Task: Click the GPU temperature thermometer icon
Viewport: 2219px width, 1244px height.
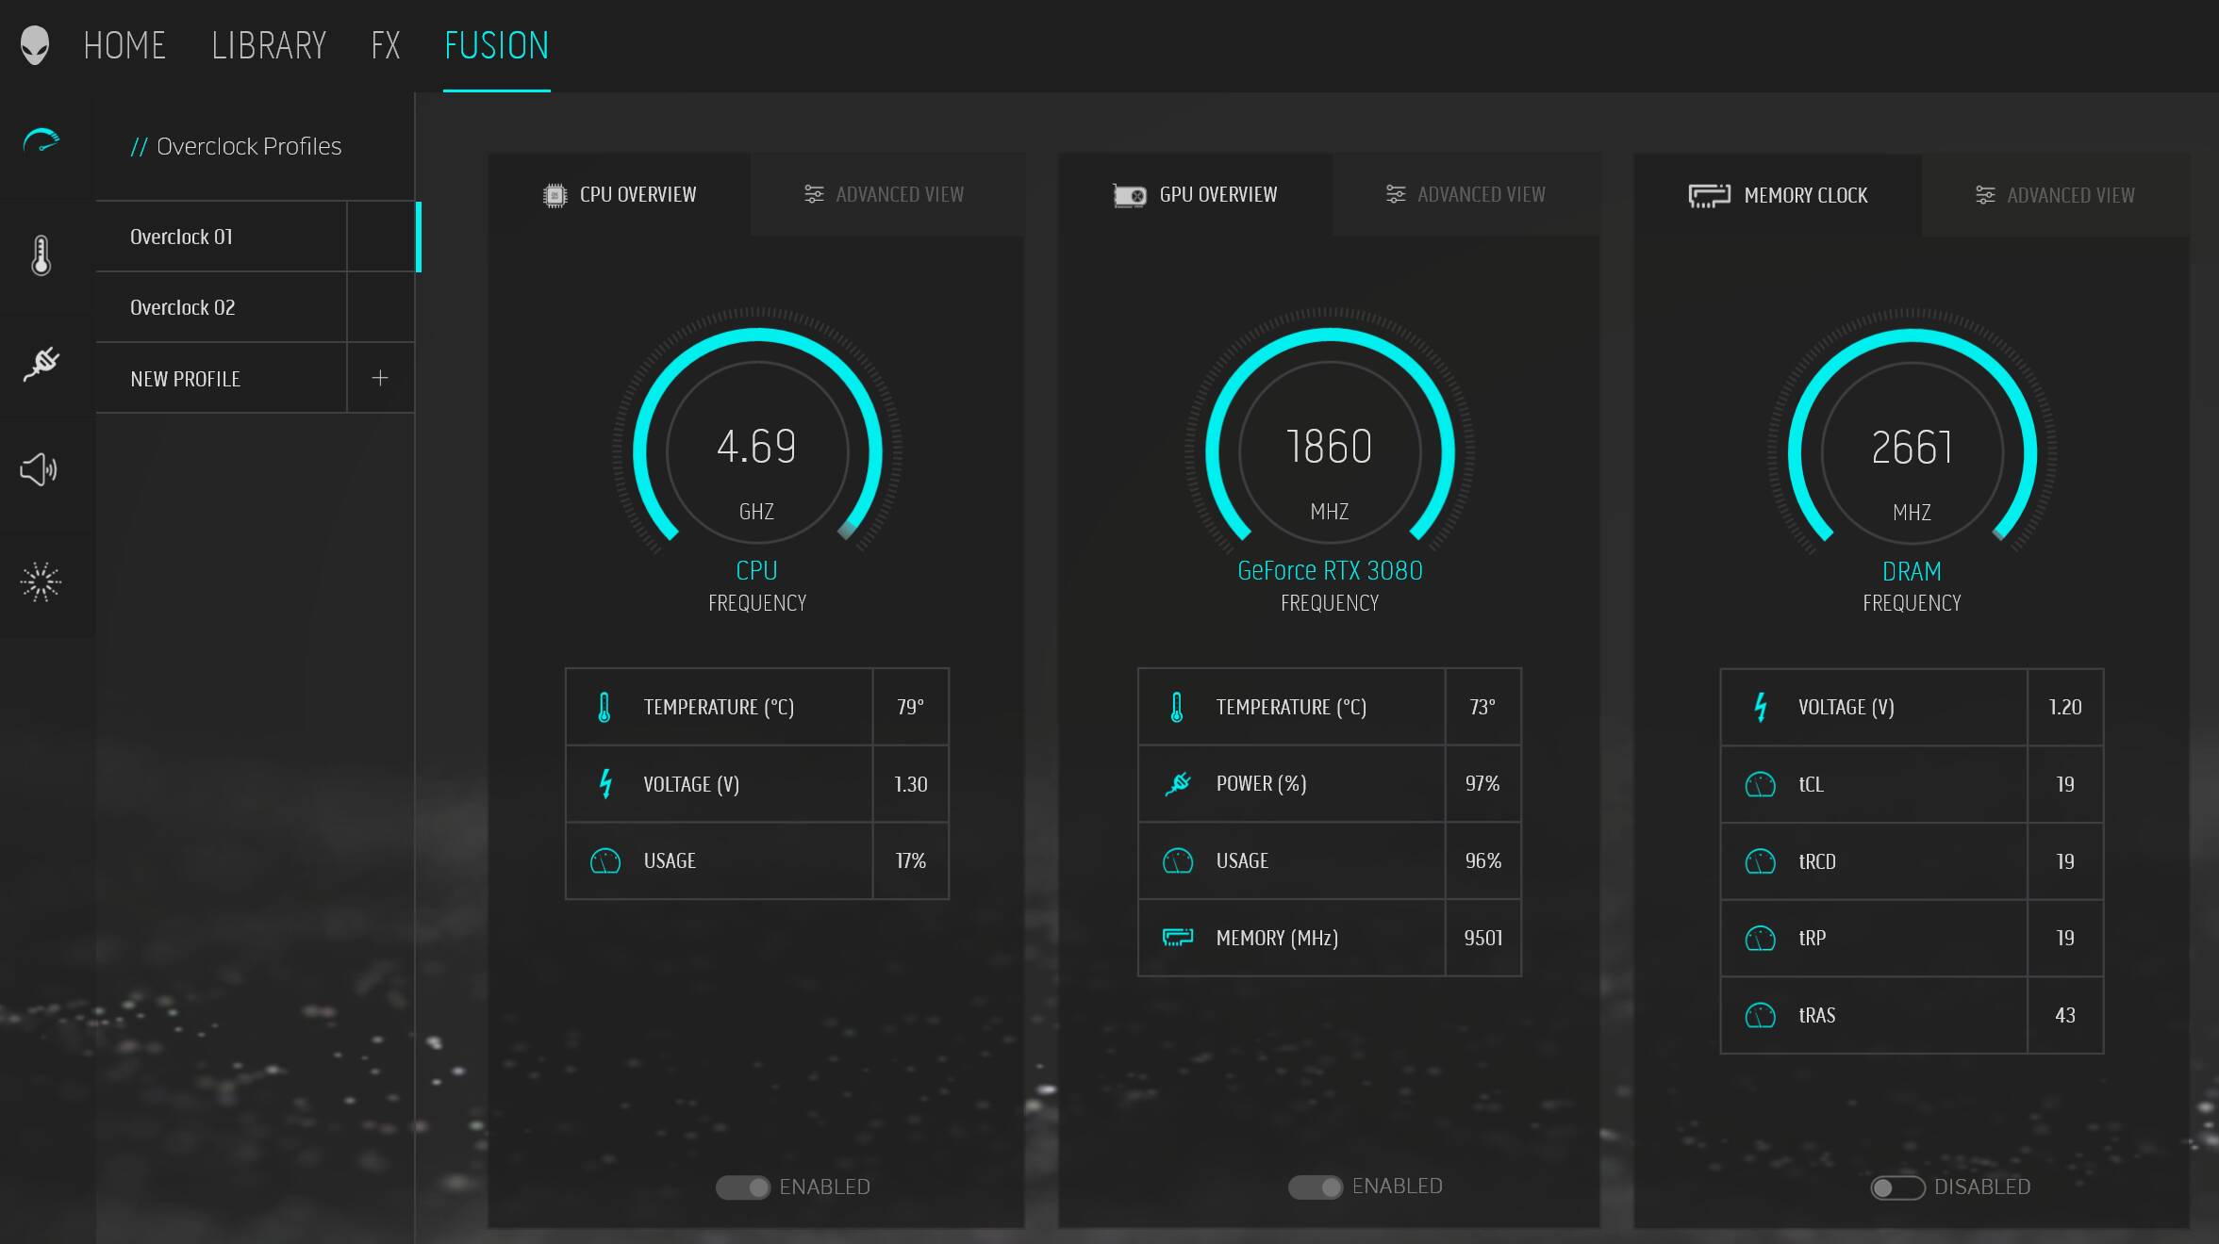Action: (x=1177, y=707)
